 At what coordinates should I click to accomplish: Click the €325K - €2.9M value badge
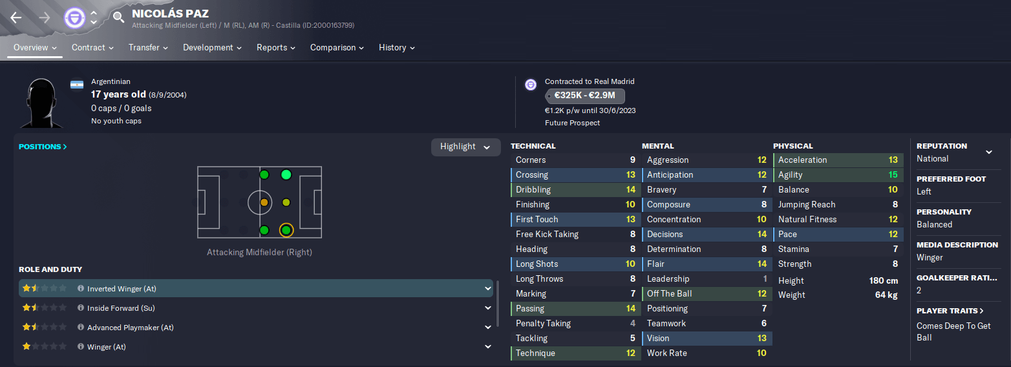point(585,96)
